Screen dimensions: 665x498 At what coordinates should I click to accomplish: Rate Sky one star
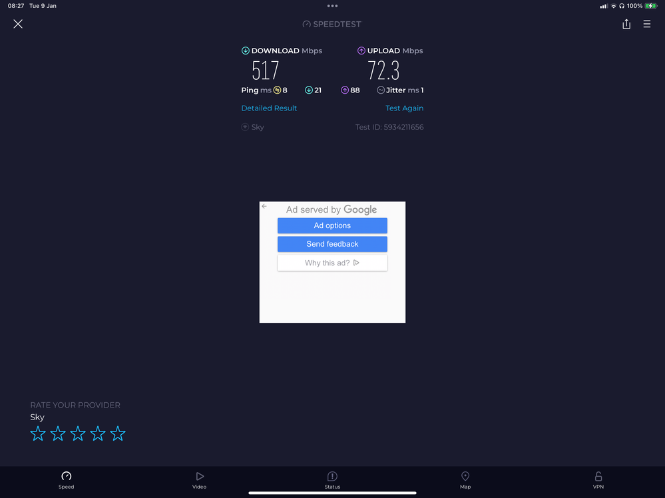38,434
